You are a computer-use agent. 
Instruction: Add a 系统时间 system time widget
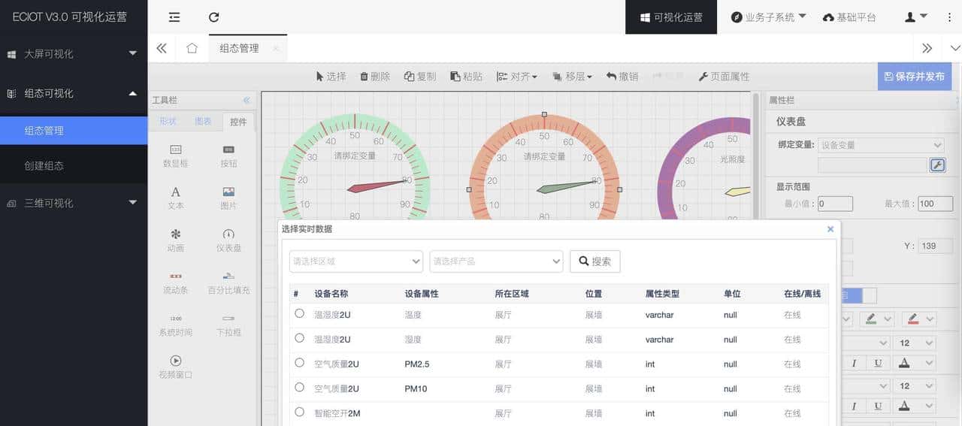pos(175,325)
